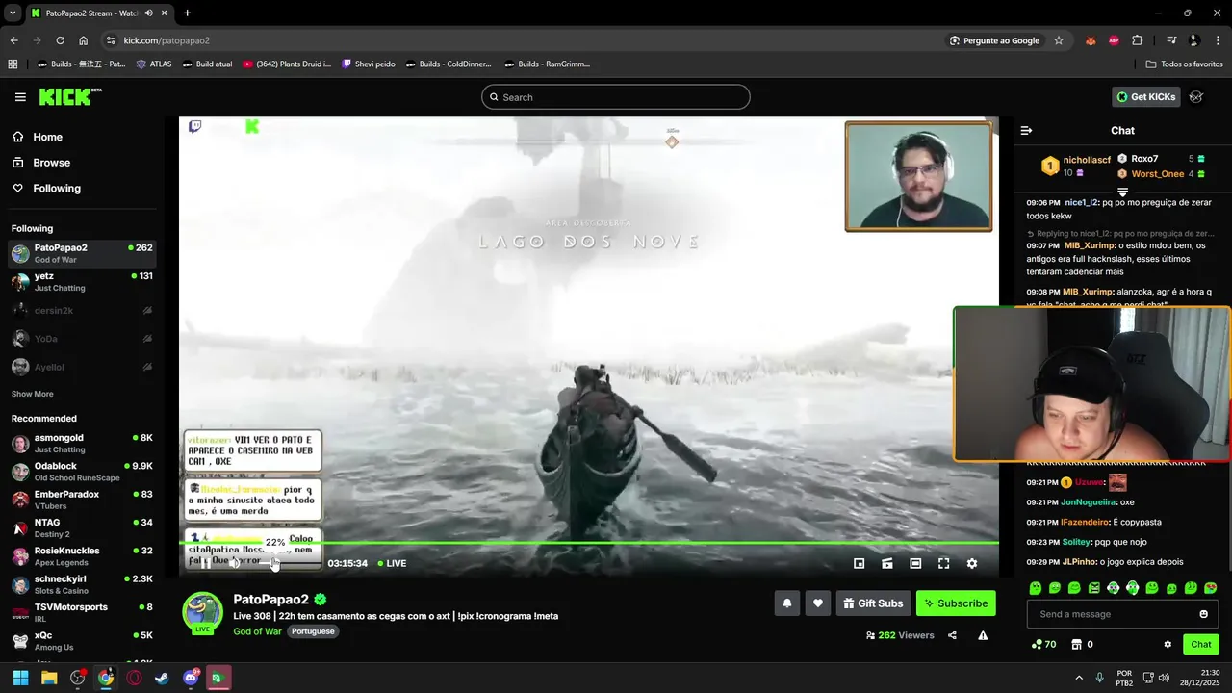Open EmberParadox recommended channel
The image size is (1232, 693).
point(82,500)
